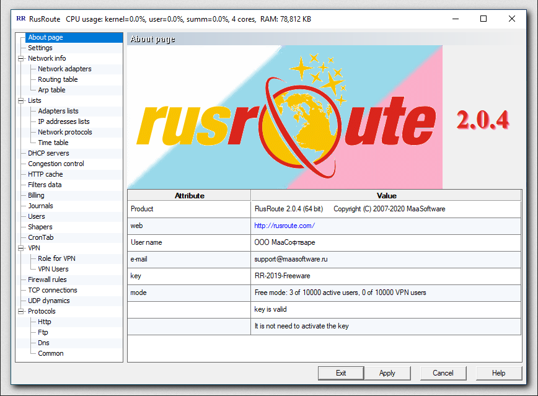Close the RusRoute window
Screen dimensions: 538x396
coord(511,19)
